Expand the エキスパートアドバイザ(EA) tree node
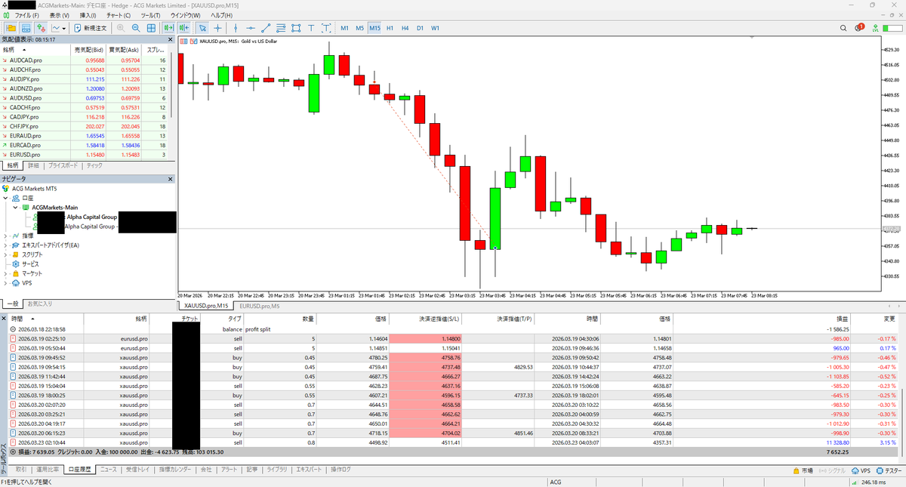The width and height of the screenshot is (906, 487). (x=6, y=245)
